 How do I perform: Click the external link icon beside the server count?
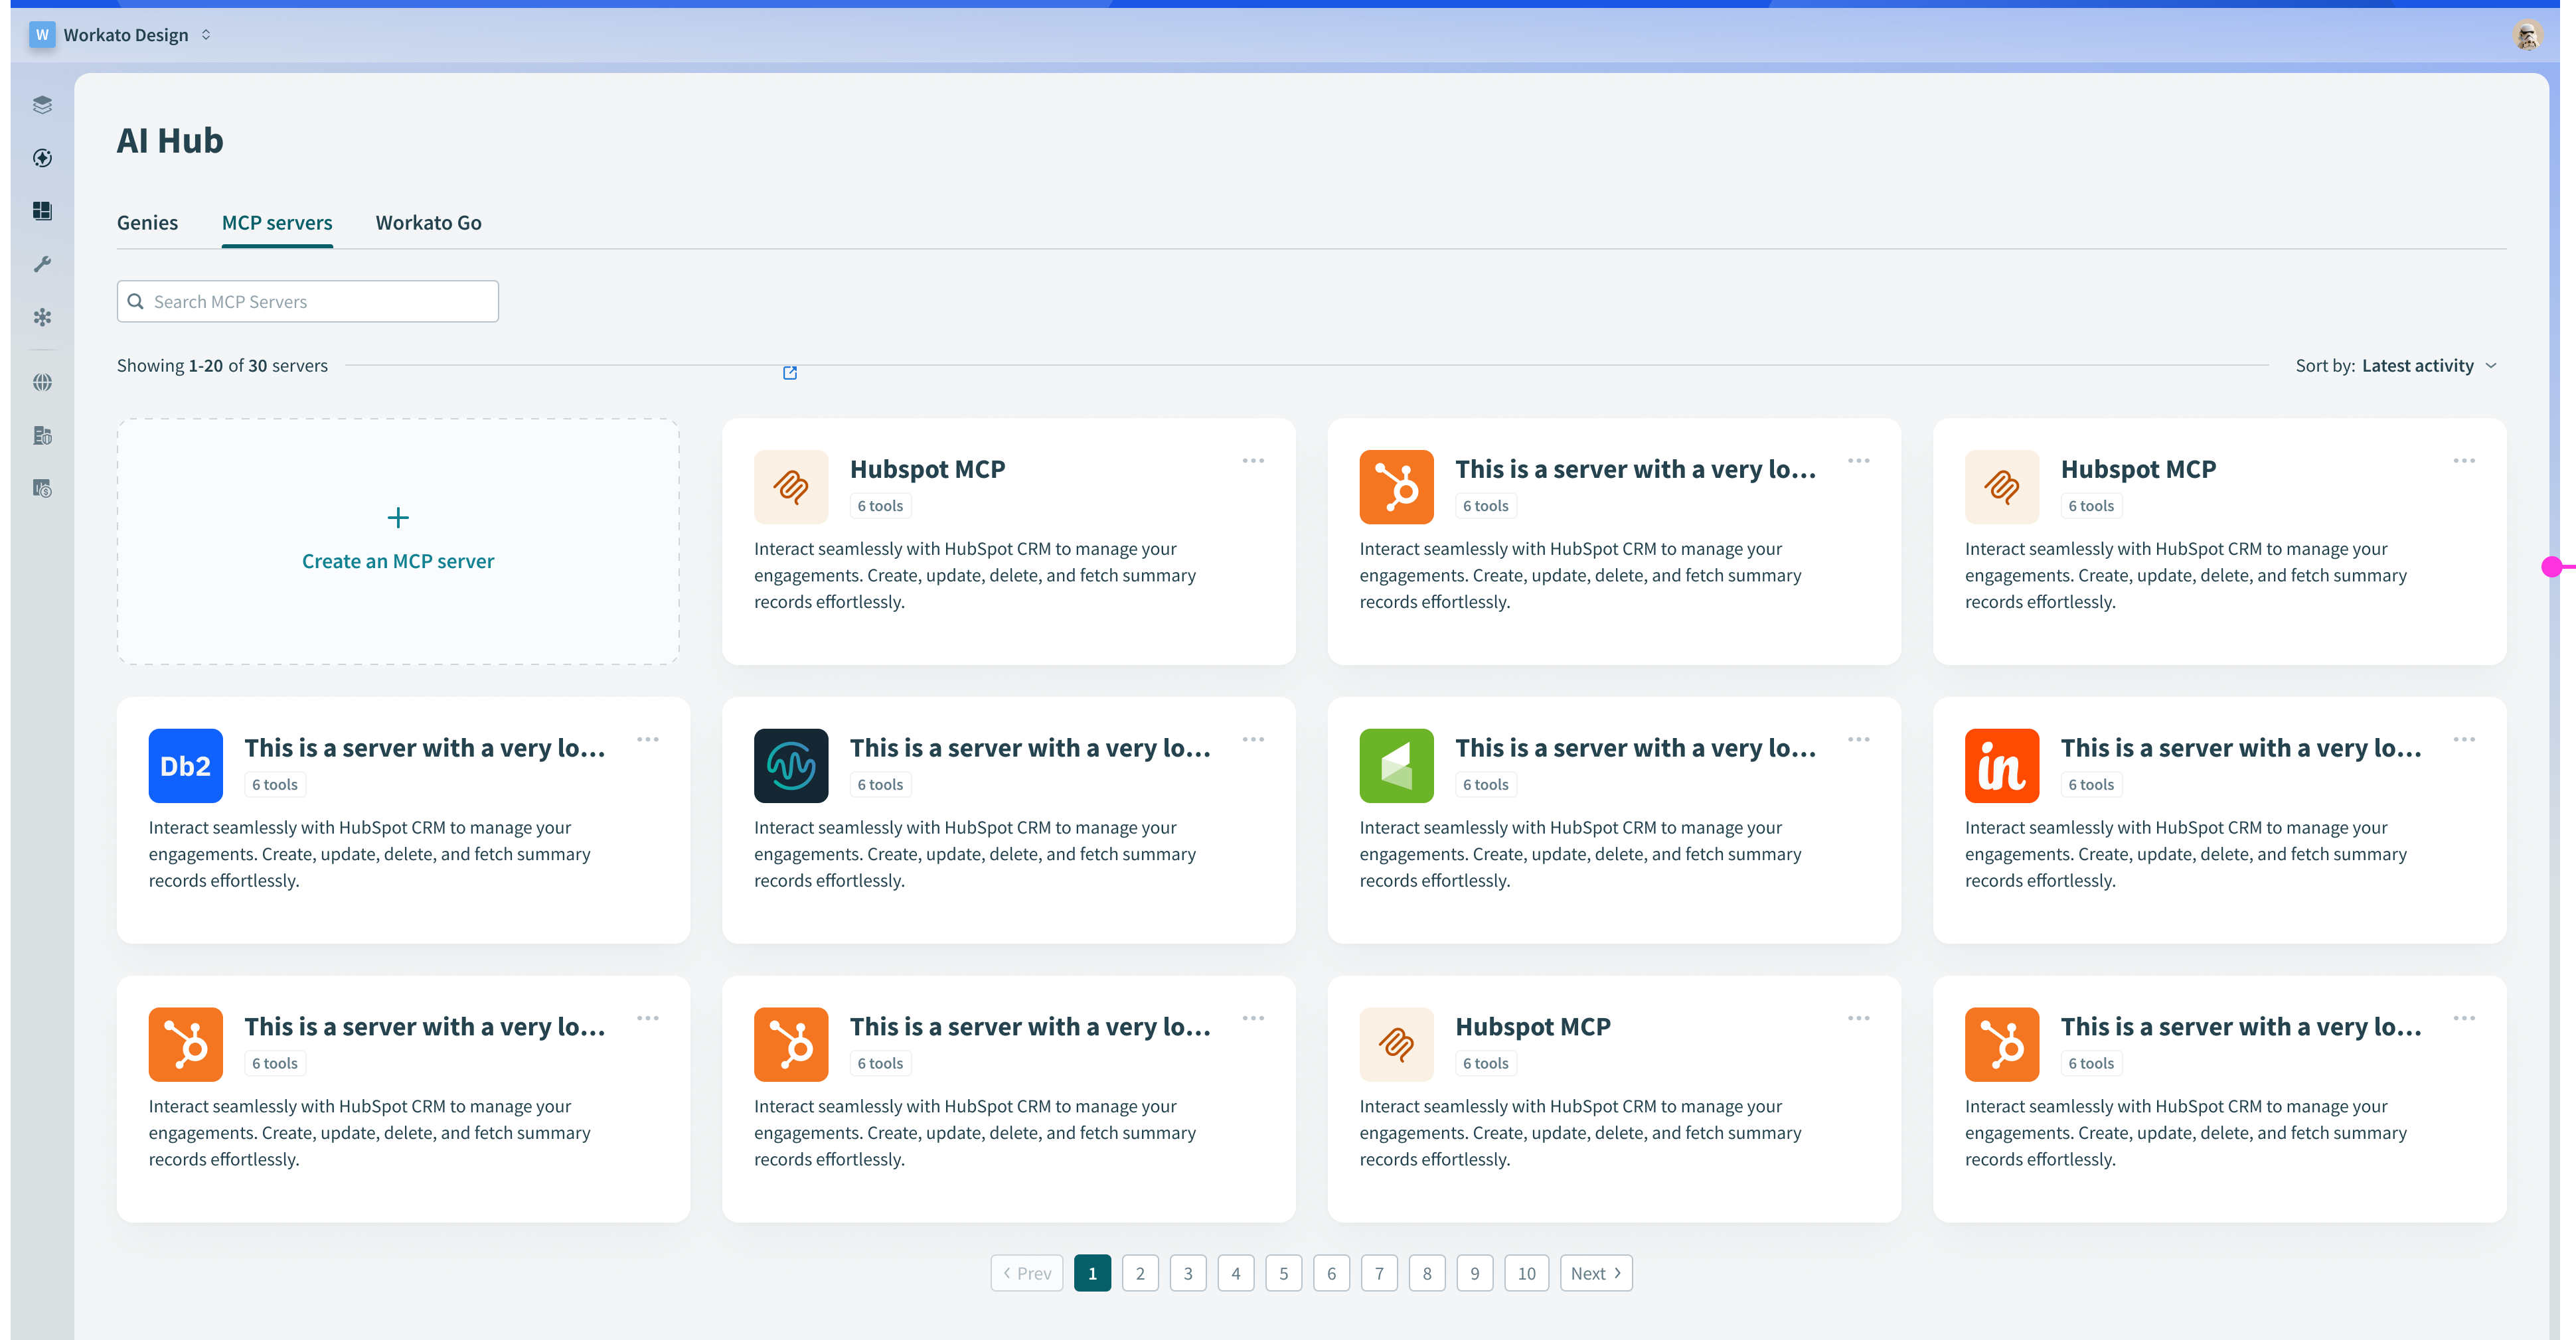click(790, 373)
